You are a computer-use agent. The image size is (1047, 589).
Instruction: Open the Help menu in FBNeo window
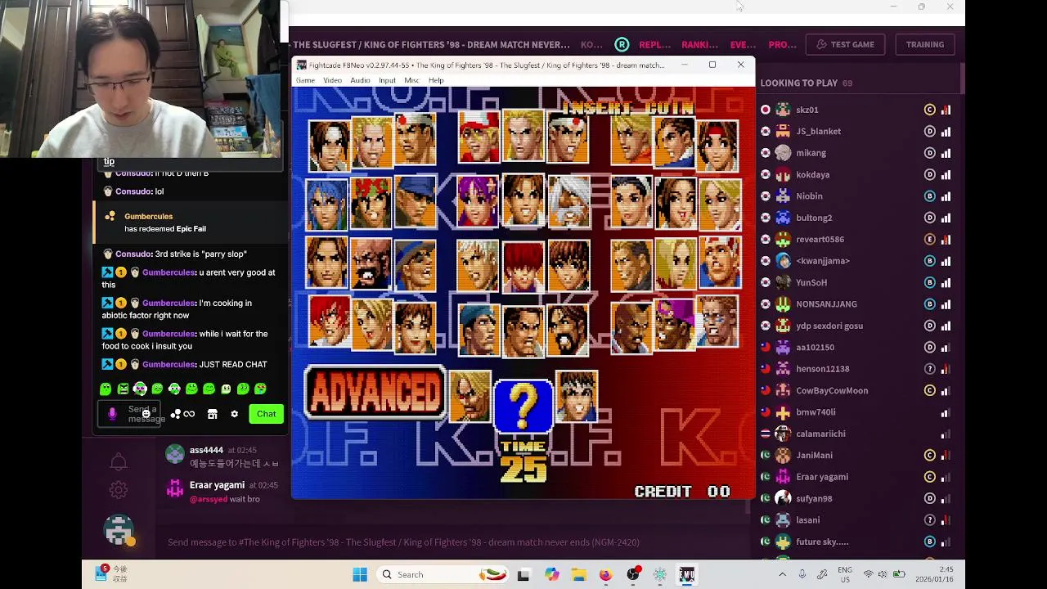coord(436,80)
